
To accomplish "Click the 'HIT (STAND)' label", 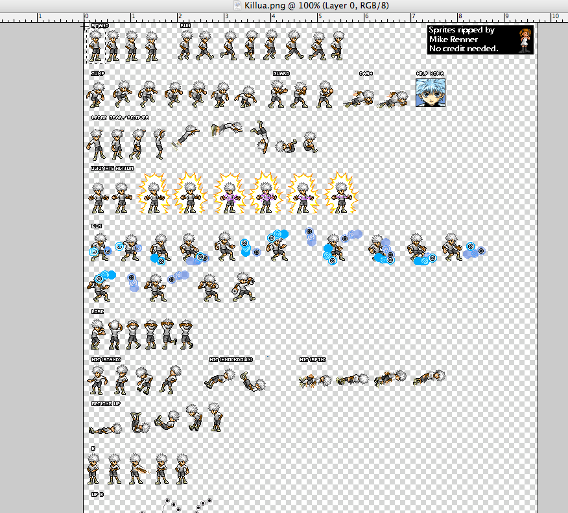I will 106,360.
